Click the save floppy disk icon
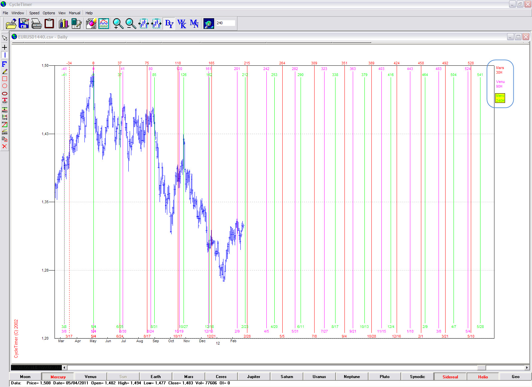 pyautogui.click(x=24, y=24)
